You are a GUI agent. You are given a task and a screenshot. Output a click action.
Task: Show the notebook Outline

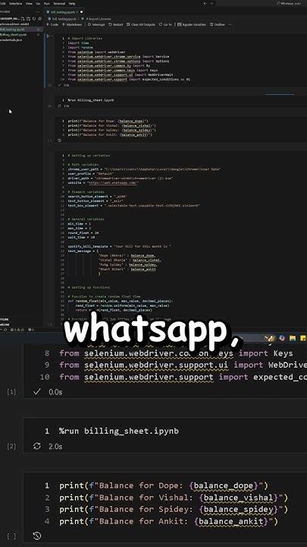pyautogui.click(x=218, y=24)
